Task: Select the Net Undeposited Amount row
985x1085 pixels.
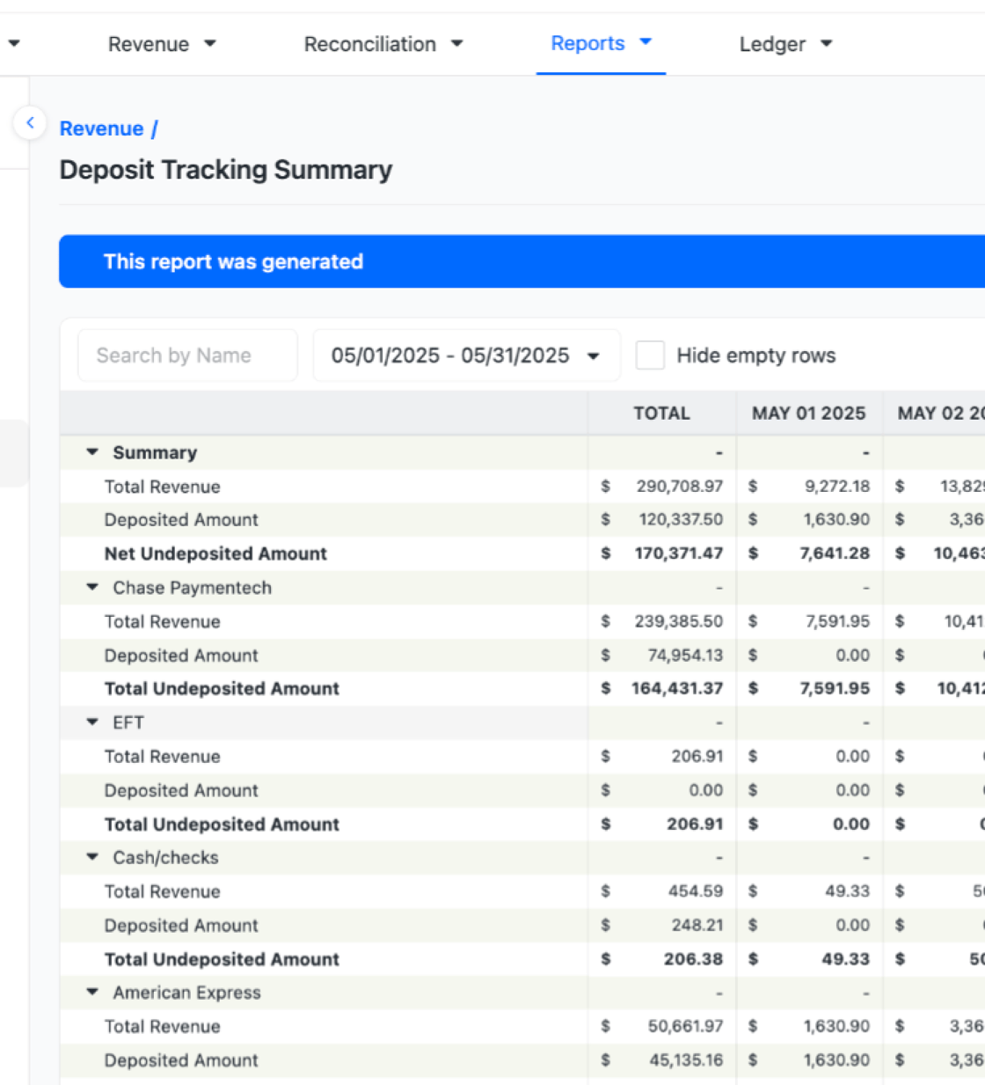Action: point(215,553)
